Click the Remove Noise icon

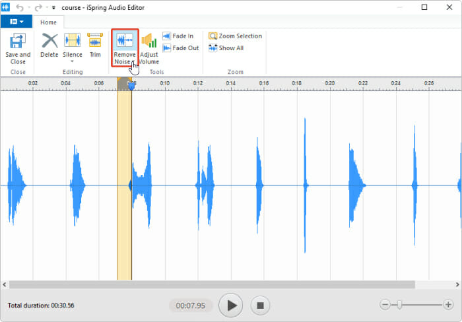point(125,40)
